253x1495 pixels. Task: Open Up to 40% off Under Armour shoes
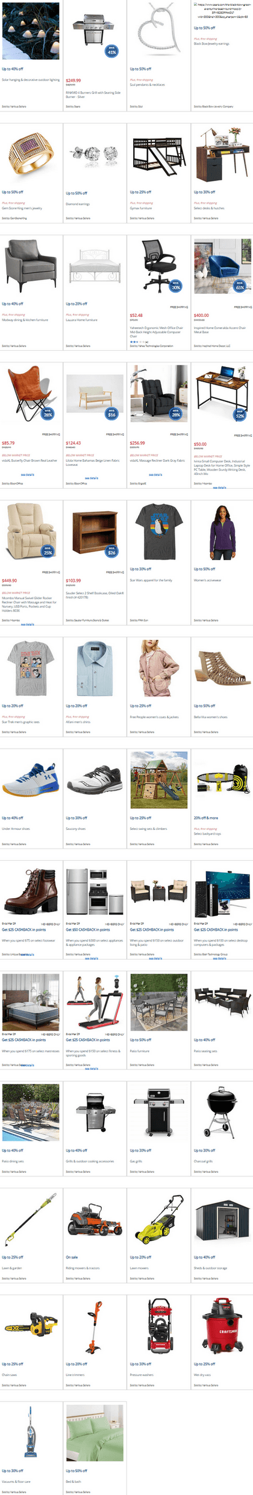click(13, 818)
